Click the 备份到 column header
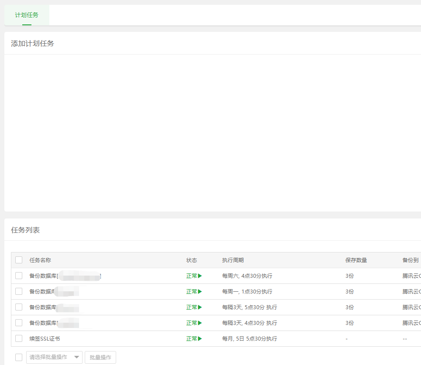The image size is (421, 365). click(x=411, y=260)
